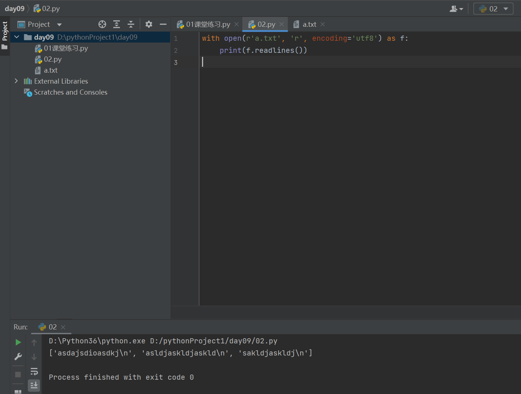Click the Python icon of 02.py in the breadcrumb

tap(37, 8)
